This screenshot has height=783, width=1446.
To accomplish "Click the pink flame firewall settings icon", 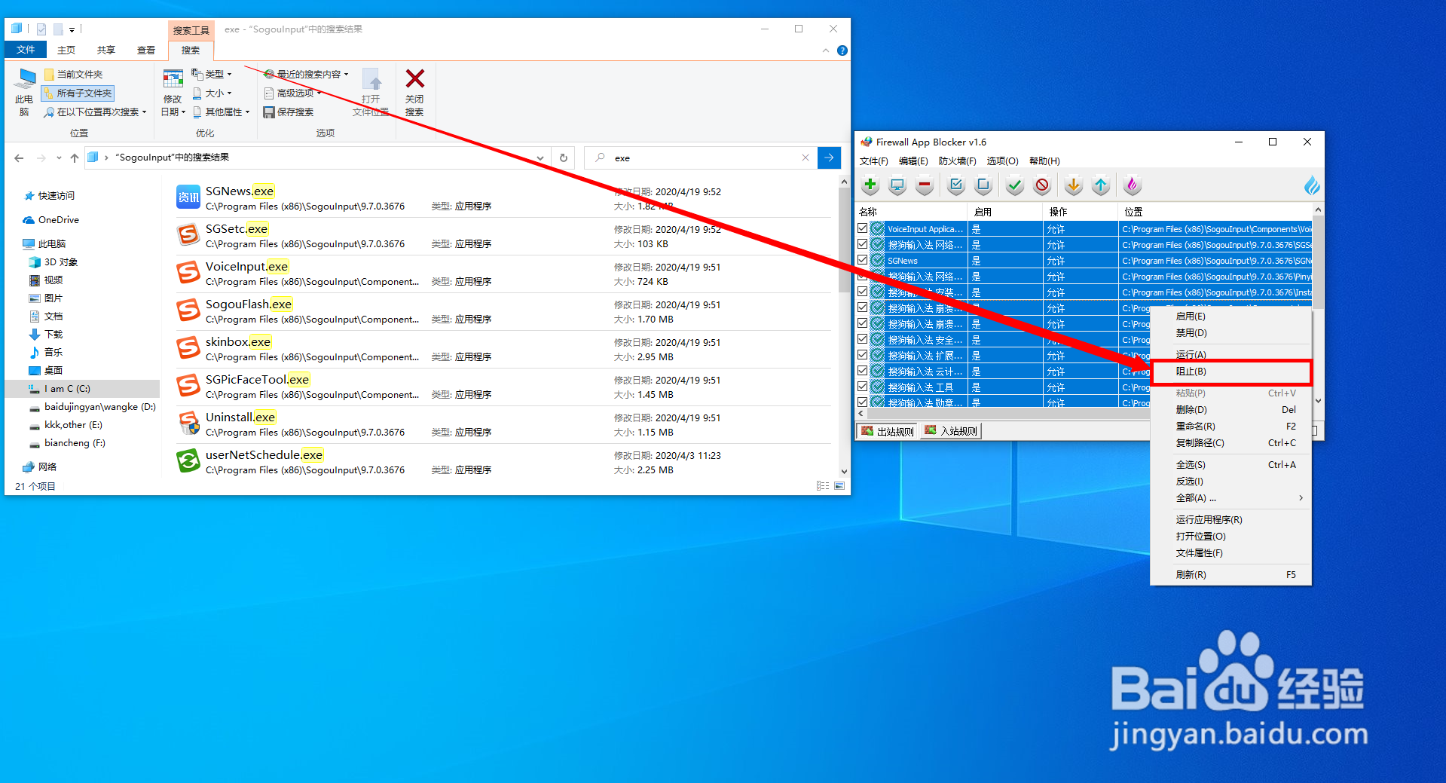I will (1132, 185).
